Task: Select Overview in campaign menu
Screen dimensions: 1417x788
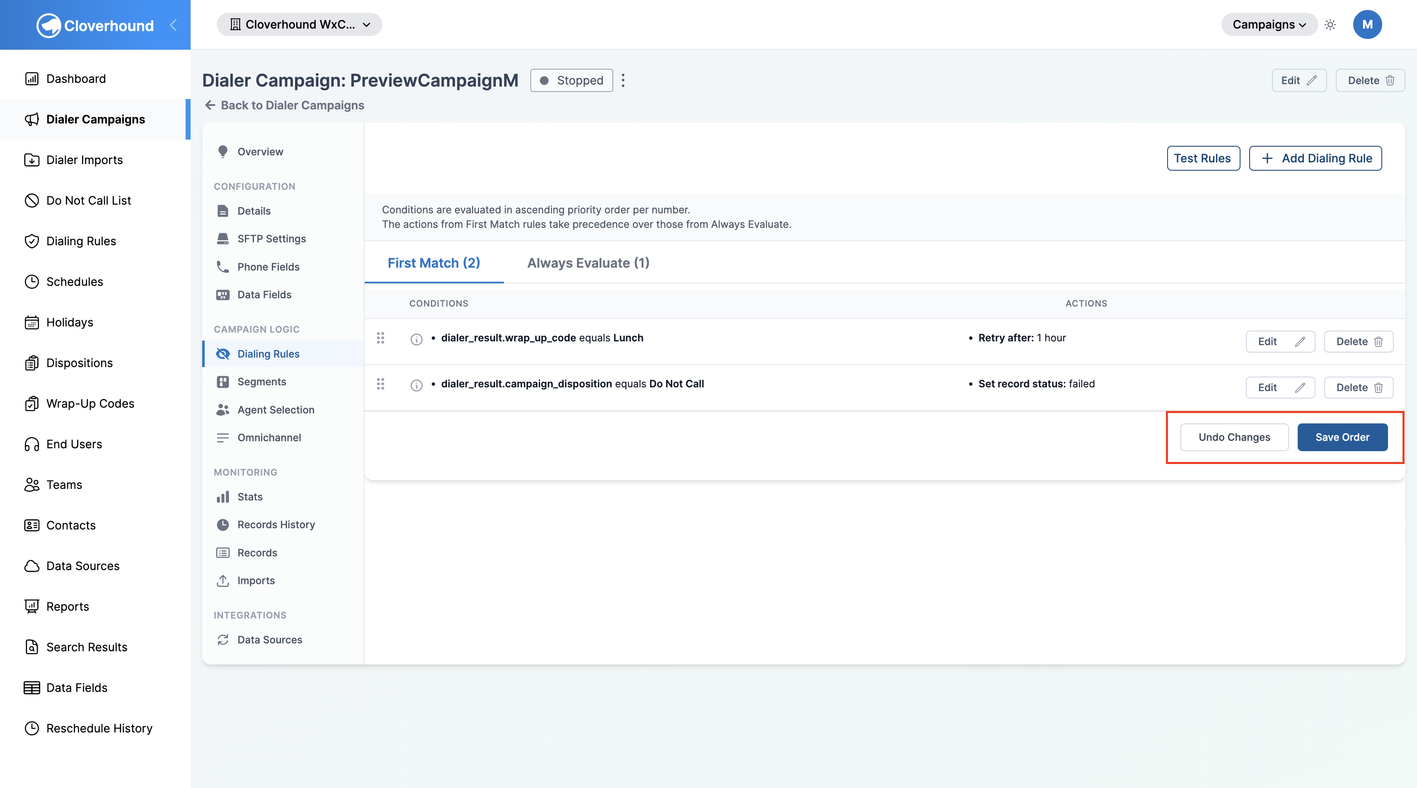Action: pyautogui.click(x=283, y=152)
